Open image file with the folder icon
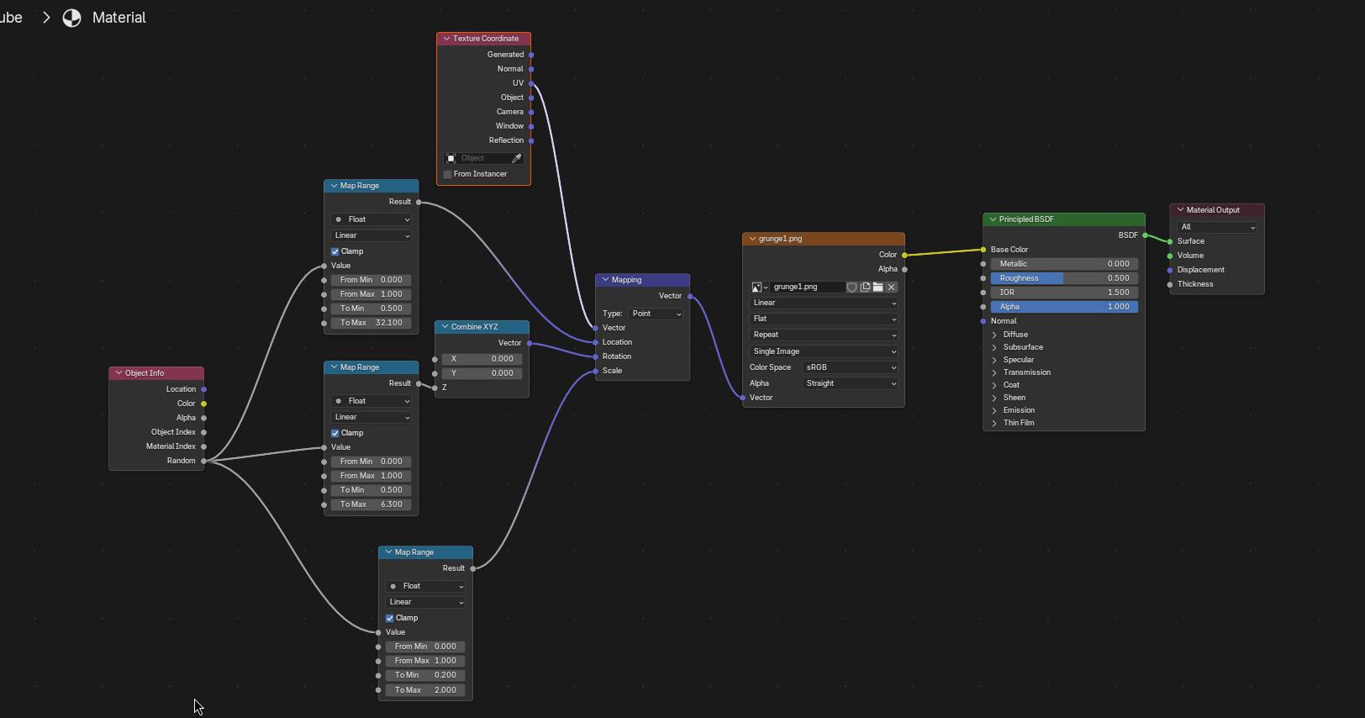The image size is (1365, 718). (878, 287)
